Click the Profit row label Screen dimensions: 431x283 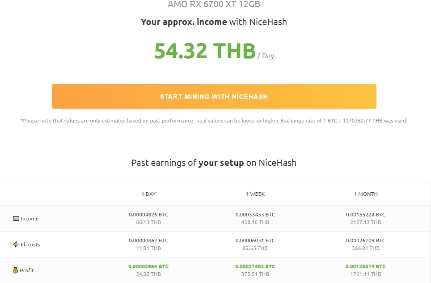tap(27, 270)
